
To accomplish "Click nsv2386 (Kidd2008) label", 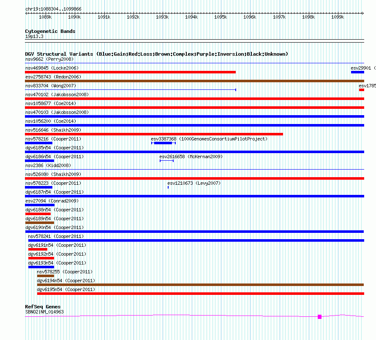I will tap(48, 165).
